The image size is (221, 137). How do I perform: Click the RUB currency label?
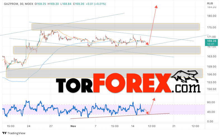click(x=210, y=3)
